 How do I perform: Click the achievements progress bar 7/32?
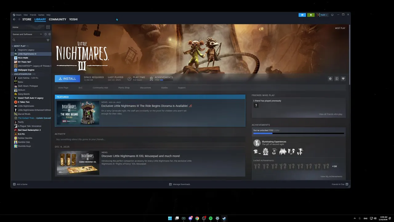299,134
